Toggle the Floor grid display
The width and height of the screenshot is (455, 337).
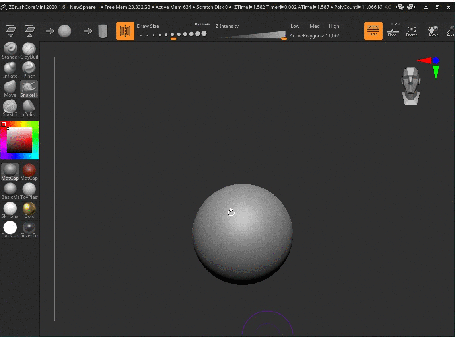click(x=392, y=31)
